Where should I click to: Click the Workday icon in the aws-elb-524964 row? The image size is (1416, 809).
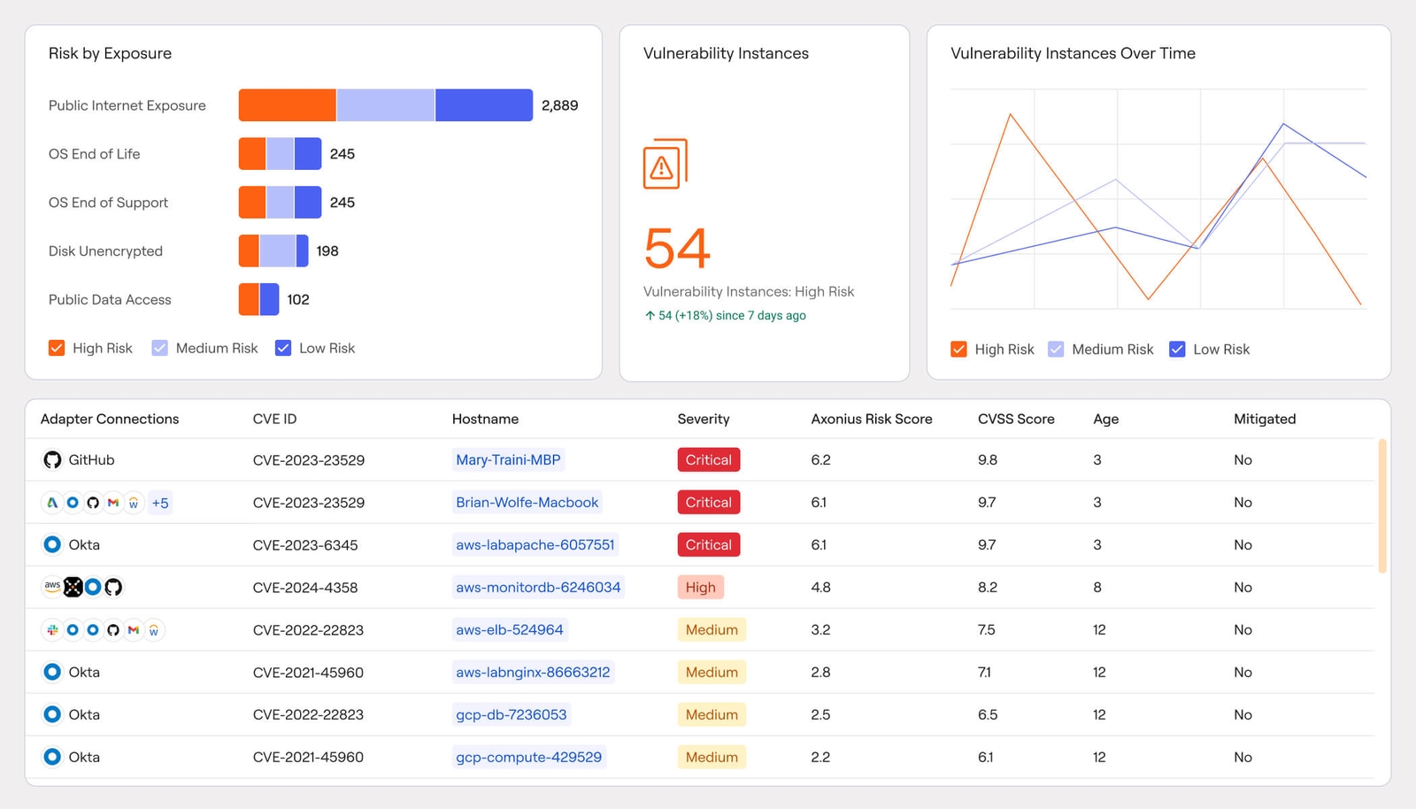click(154, 630)
